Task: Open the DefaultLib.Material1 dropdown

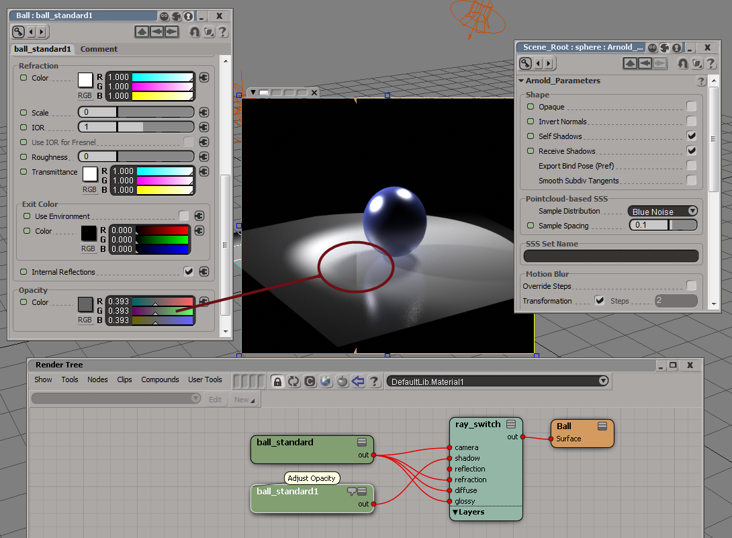Action: pos(498,382)
